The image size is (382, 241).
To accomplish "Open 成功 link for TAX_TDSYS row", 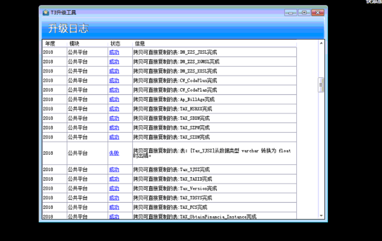I will (x=114, y=198).
